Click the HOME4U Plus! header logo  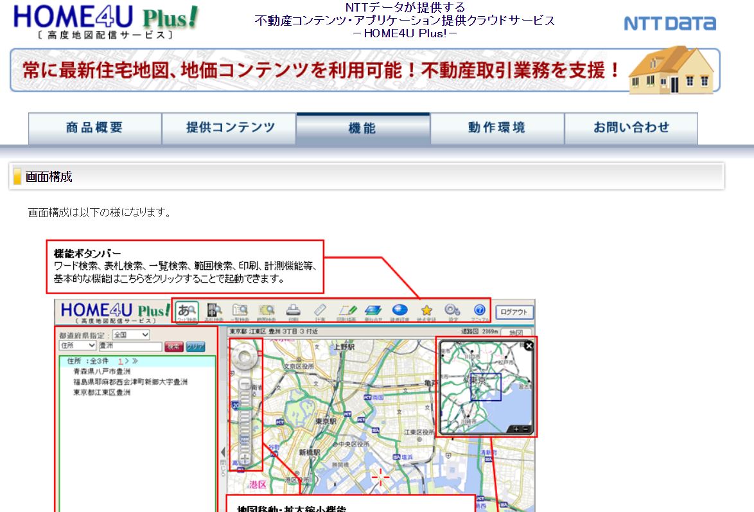point(106,21)
